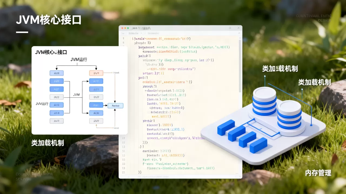This screenshot has width=346, height=194.
Task: Click the Rental box in the diagram
Action: (x=115, y=106)
